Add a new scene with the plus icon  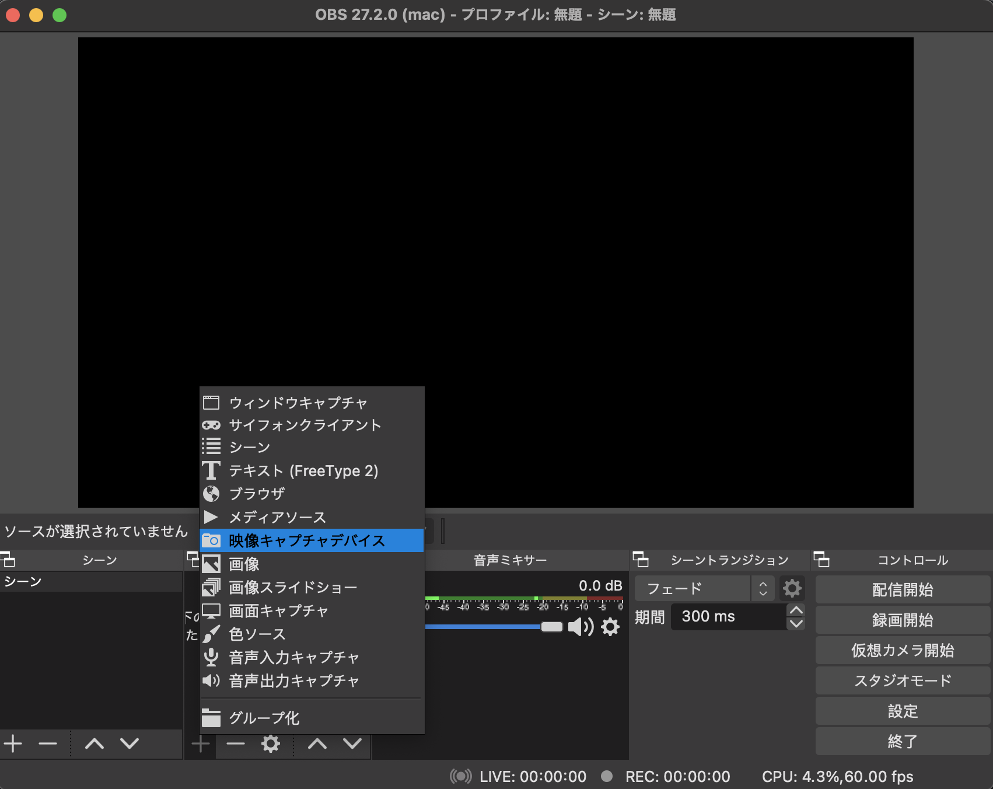pos(13,743)
